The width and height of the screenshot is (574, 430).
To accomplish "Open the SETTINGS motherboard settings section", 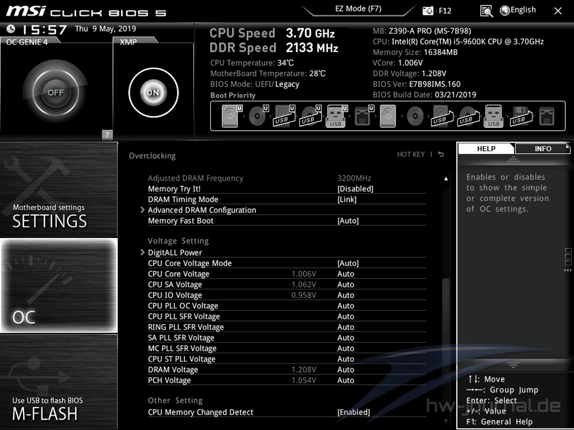I will coord(59,189).
